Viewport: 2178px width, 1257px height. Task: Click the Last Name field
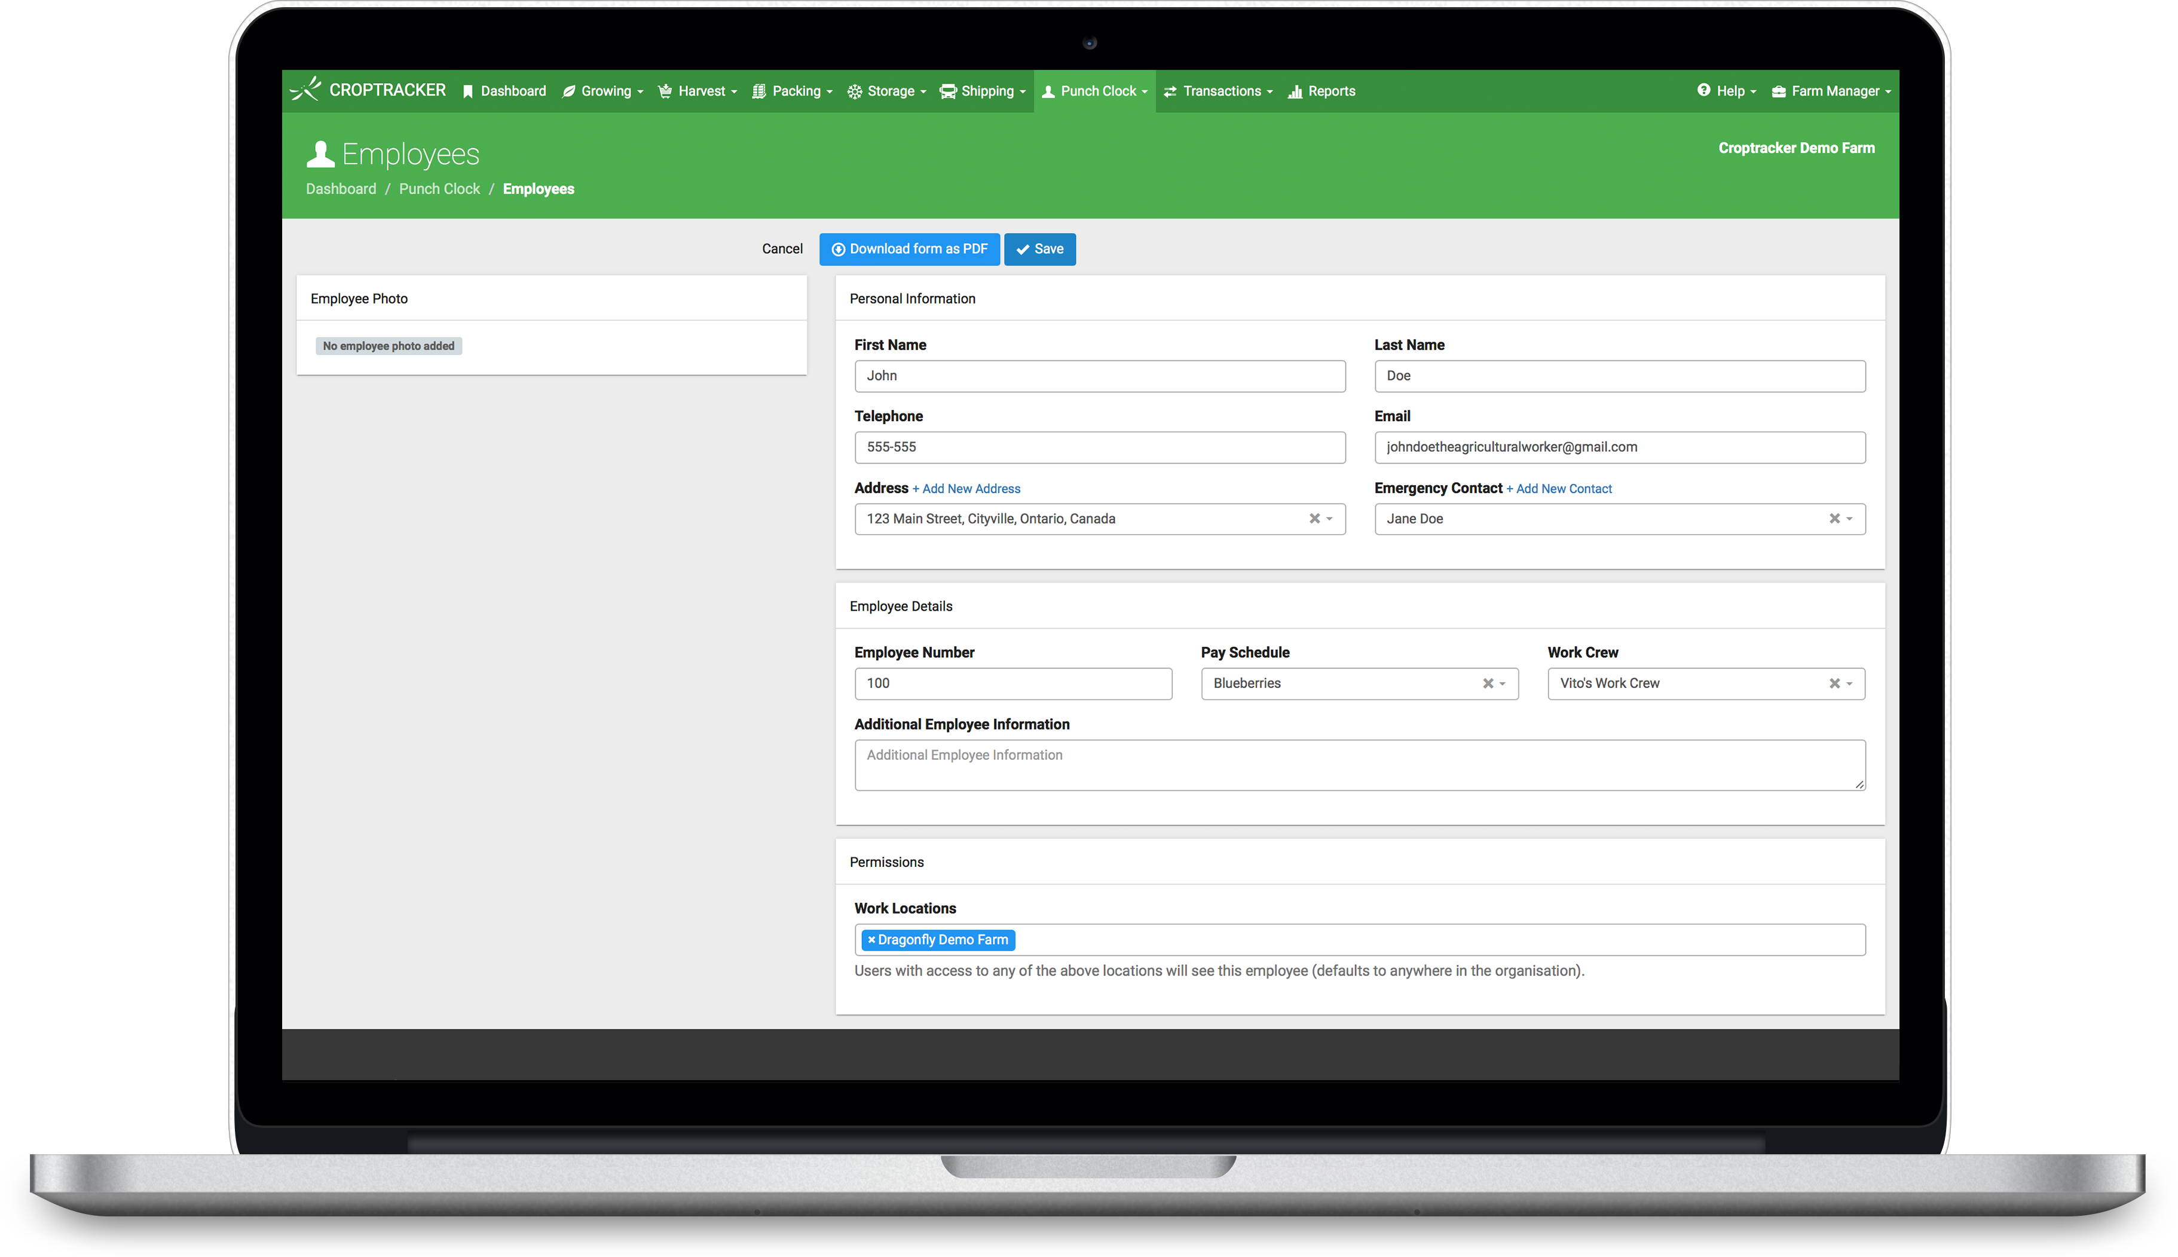1619,376
